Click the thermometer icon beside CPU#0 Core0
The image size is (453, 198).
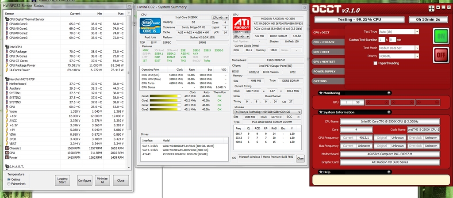[7, 24]
